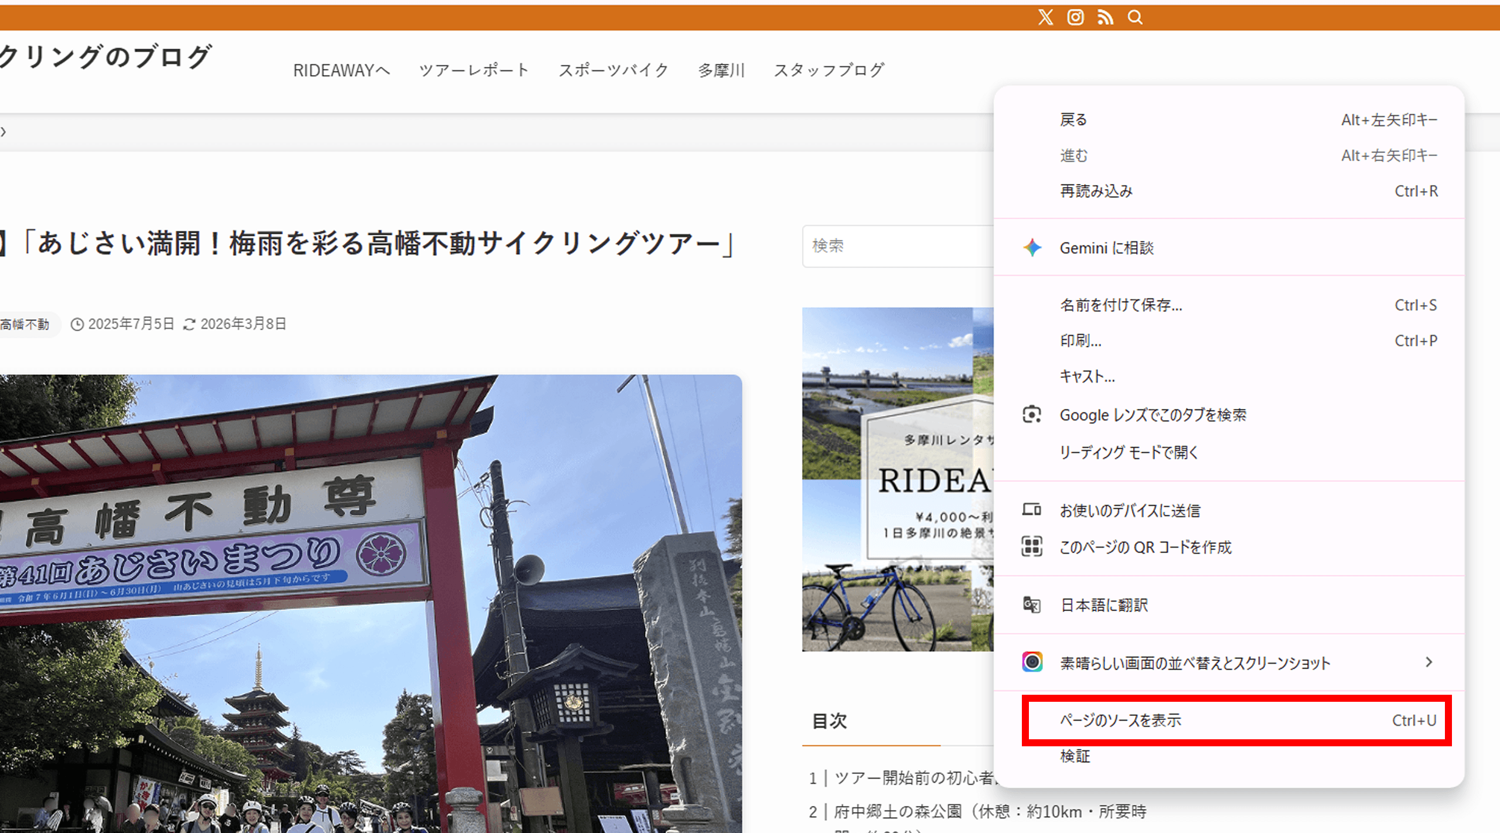Select このページの QR コードを作成
1500x833 pixels.
click(1229, 547)
